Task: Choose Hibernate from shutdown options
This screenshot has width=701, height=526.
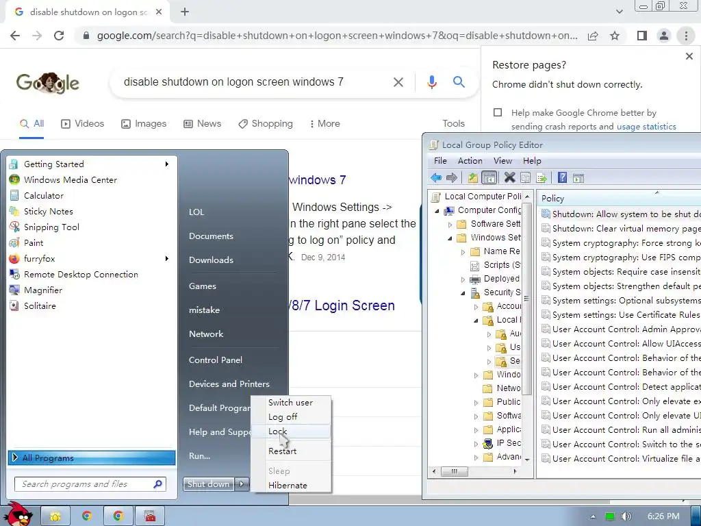Action: [292, 486]
